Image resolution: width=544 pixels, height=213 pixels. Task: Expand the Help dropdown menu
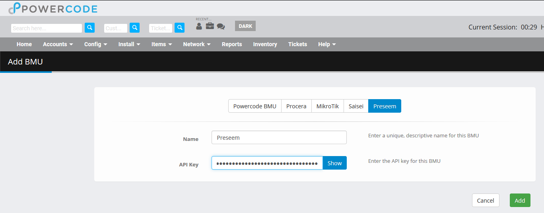click(x=327, y=44)
